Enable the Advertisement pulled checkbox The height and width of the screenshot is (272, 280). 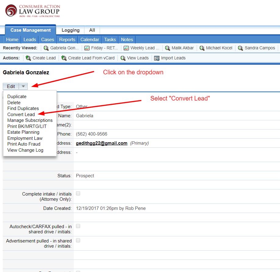(78, 240)
